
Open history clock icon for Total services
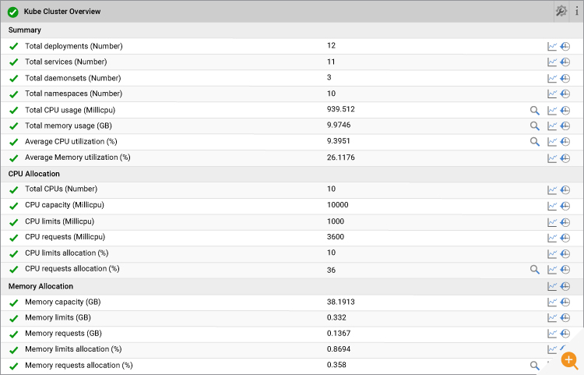pyautogui.click(x=565, y=62)
